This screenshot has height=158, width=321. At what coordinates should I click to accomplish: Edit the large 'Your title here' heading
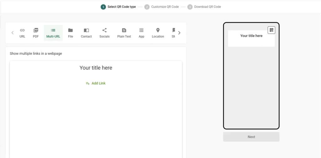96,68
